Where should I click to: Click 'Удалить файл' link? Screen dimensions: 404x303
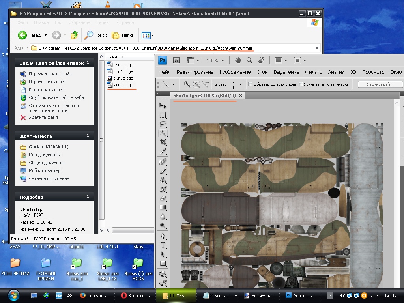coord(43,117)
